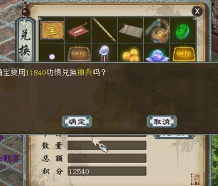
Task: Select the gray scroll cloth item
Action: (x=131, y=31)
